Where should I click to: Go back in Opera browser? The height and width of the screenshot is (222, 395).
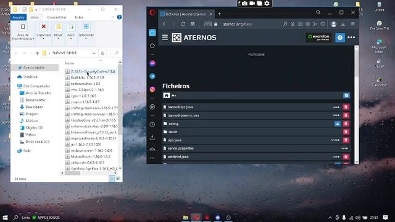point(164,24)
